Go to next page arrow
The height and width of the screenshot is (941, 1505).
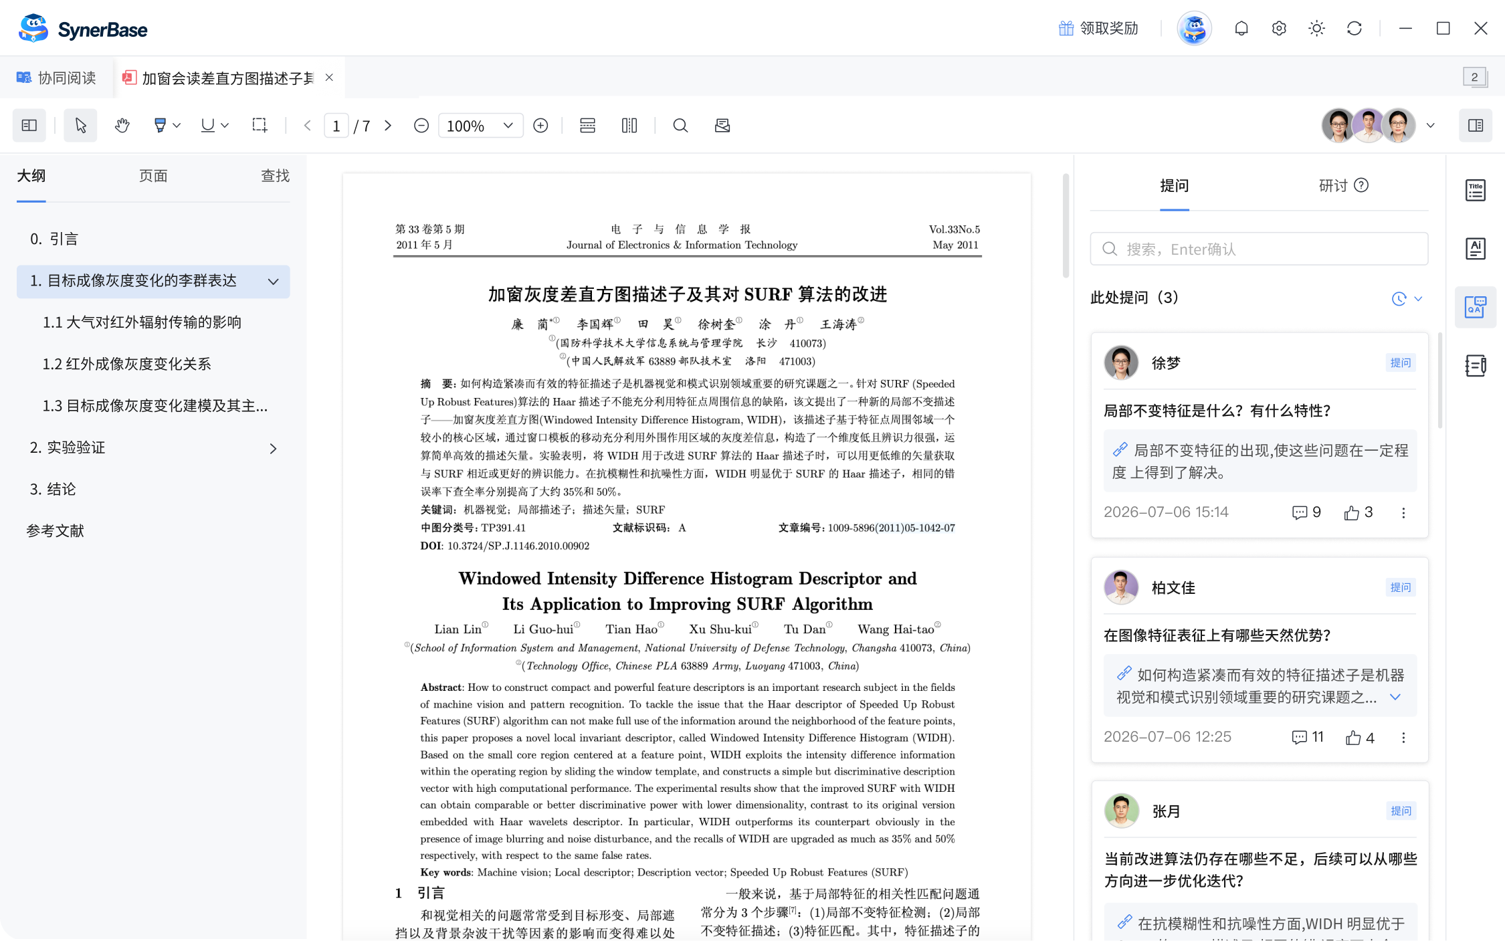[388, 126]
